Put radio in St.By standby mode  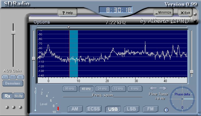pyautogui.click(x=18, y=96)
